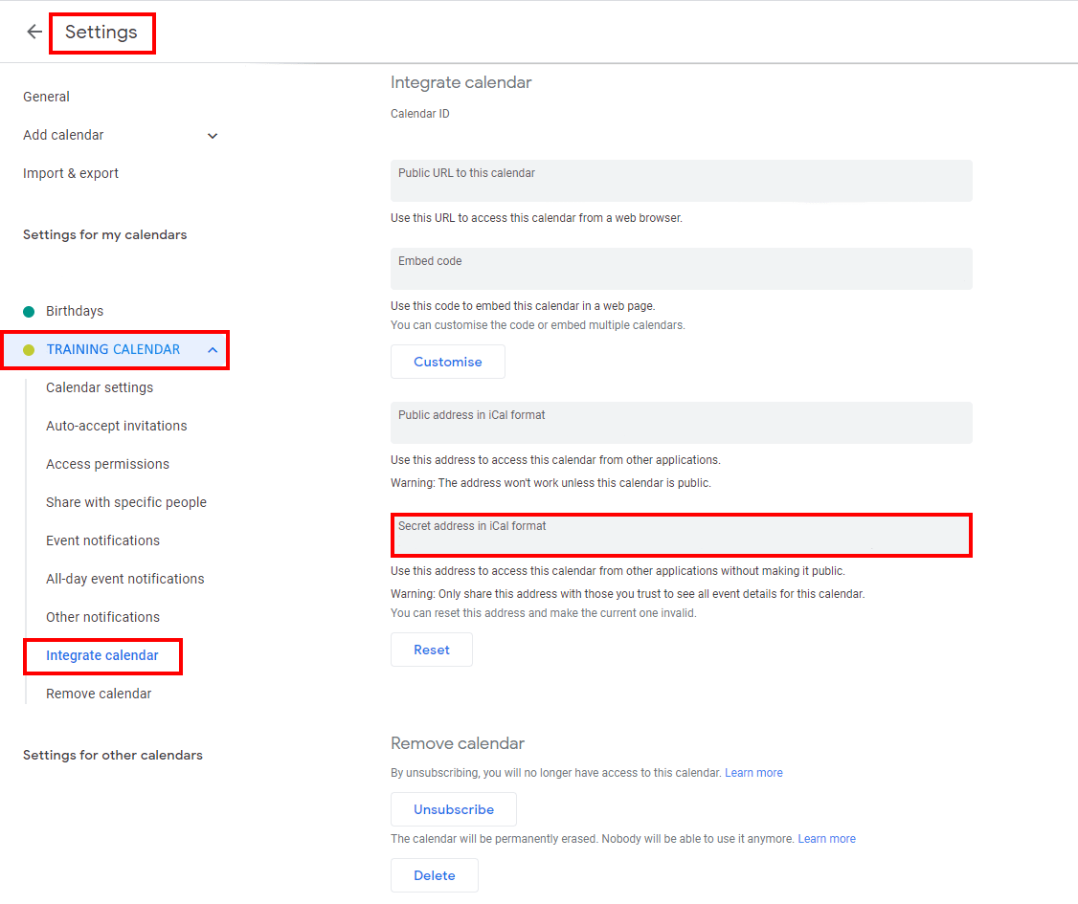Expand the Add calendar dropdown chevron
The height and width of the screenshot is (904, 1078).
click(213, 136)
